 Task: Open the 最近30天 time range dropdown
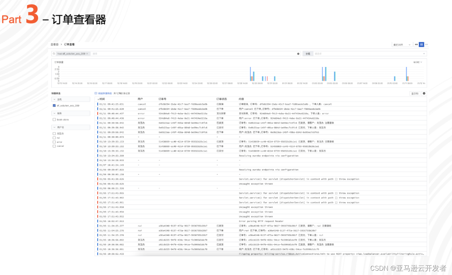(x=402, y=45)
